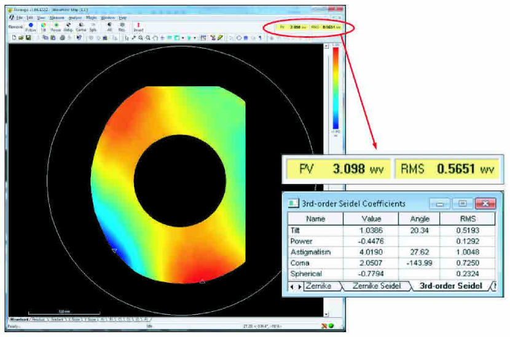Toggle Tilt removal in the Remove toolbar
This screenshot has height=337, width=510.
pos(44,26)
